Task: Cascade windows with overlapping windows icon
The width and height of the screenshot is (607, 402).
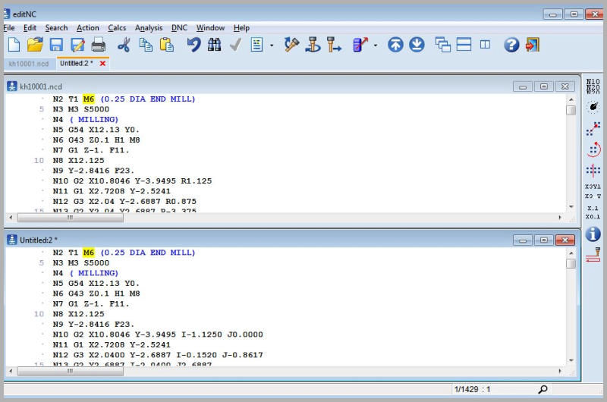Action: coord(442,45)
